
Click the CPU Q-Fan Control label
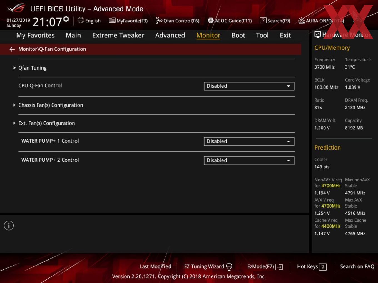pos(40,86)
